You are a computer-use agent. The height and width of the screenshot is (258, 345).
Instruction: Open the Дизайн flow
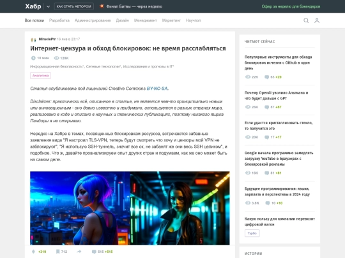pos(122,20)
